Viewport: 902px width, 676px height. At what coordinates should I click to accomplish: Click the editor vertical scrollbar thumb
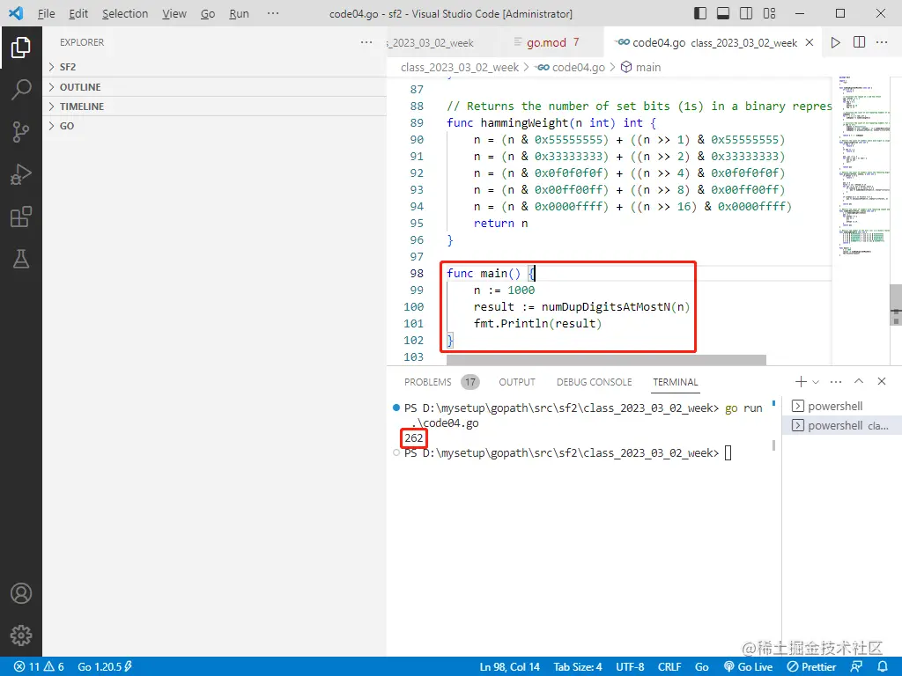[896, 305]
